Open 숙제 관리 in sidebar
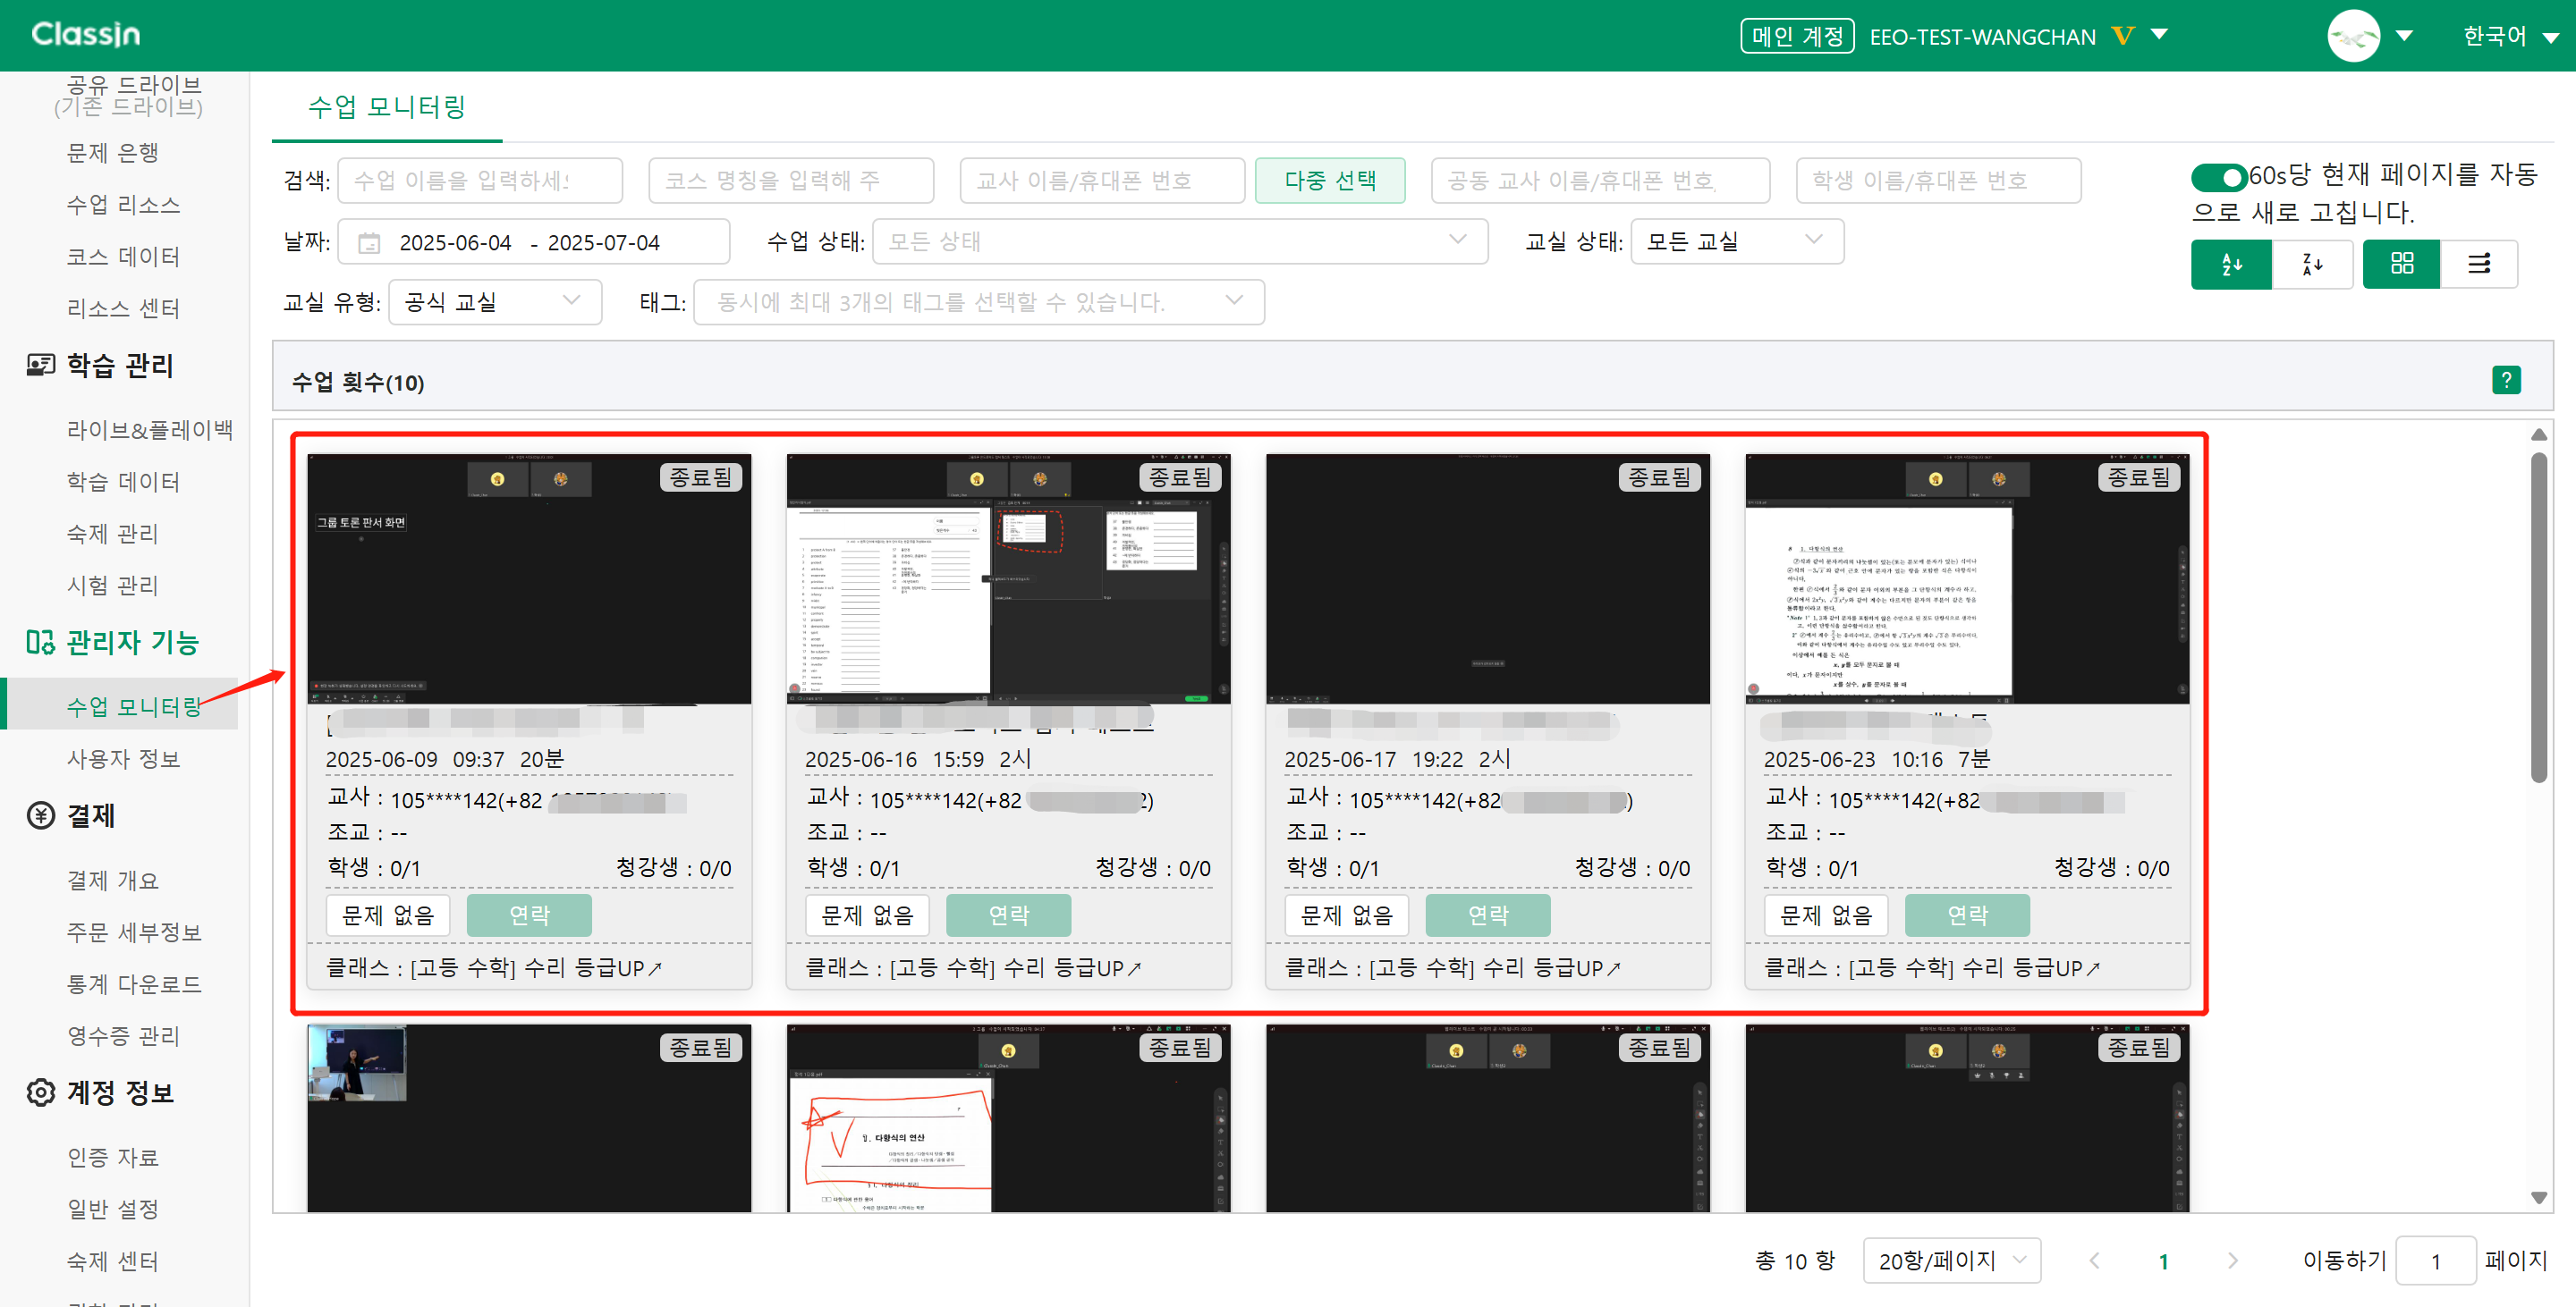2576x1307 pixels. [112, 534]
